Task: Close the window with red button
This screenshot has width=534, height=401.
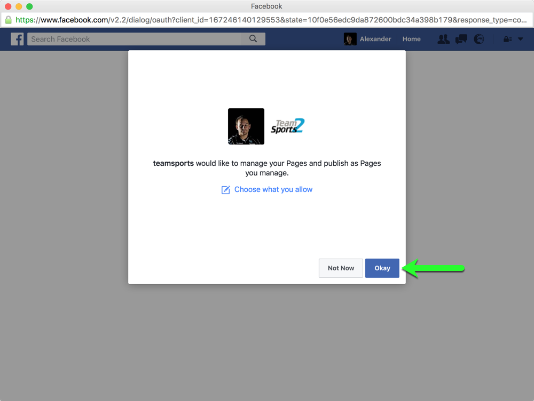Action: pos(8,6)
